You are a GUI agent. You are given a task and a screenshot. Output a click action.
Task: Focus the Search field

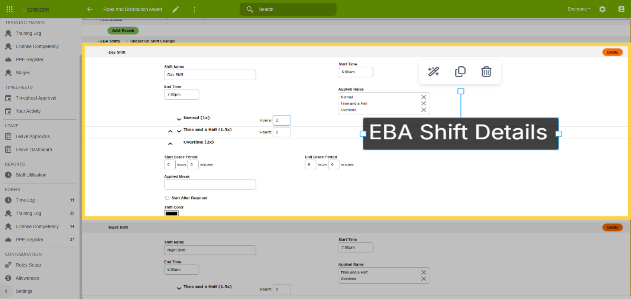pyautogui.click(x=288, y=9)
